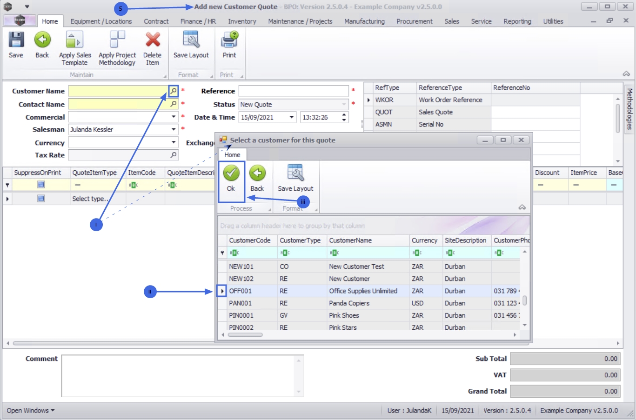Expand the Print group dialog launcher

point(241,76)
